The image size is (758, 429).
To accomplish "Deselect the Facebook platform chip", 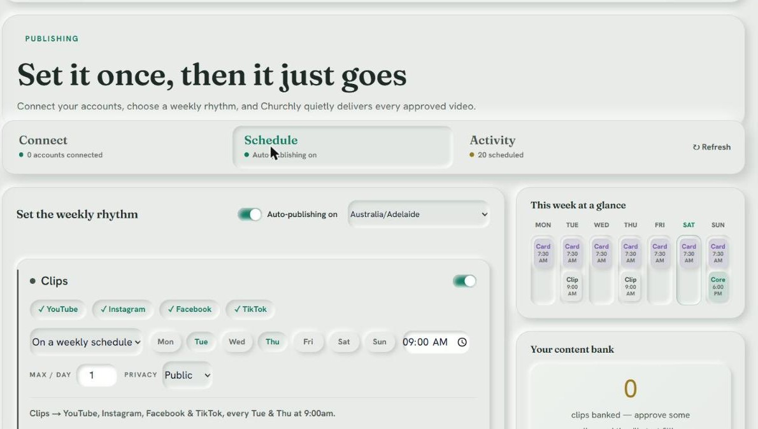I will click(190, 309).
